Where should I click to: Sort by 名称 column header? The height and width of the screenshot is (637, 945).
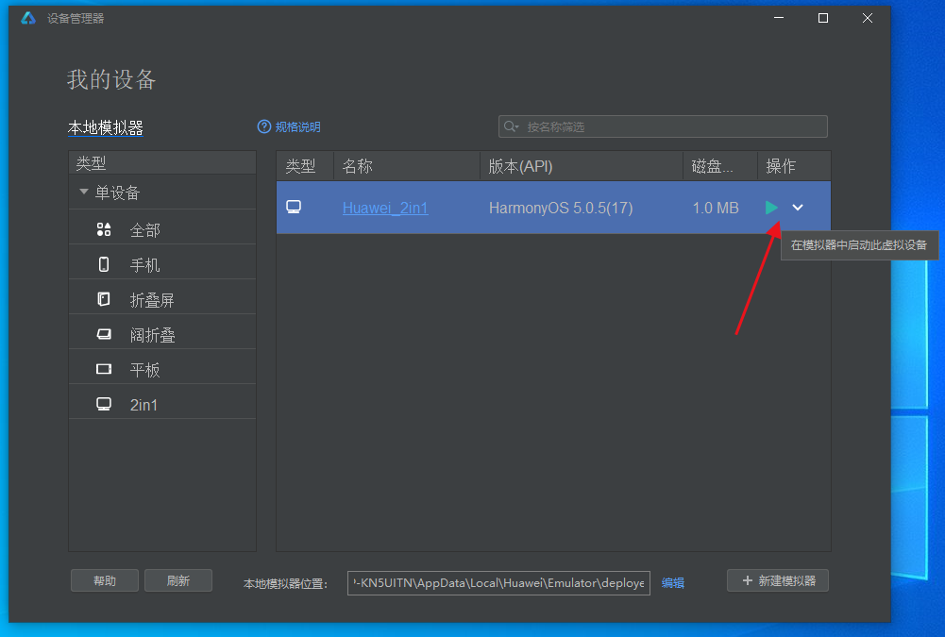[358, 166]
